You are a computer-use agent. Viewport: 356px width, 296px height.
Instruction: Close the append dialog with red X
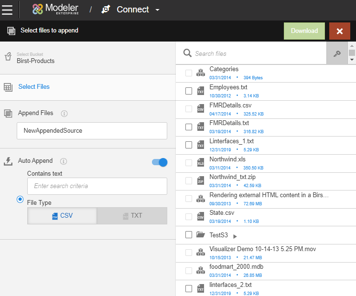coord(340,31)
